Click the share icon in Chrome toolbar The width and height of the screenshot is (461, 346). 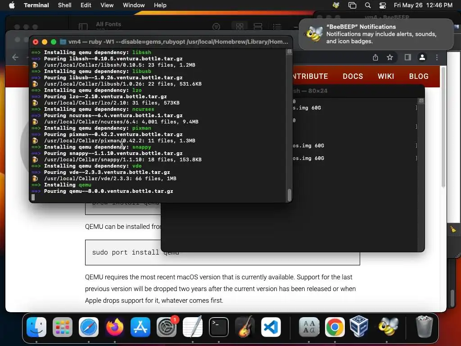(x=375, y=57)
